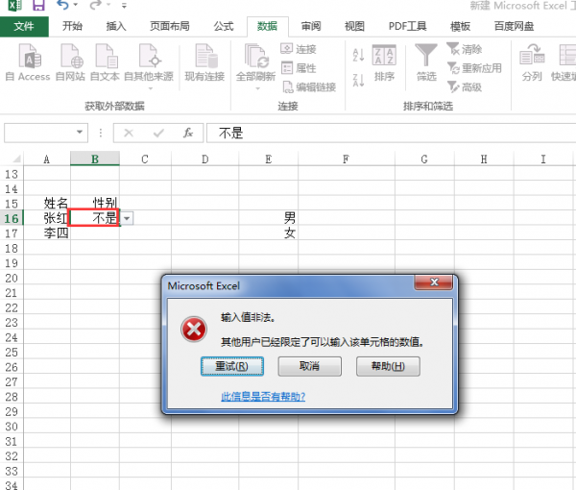
Task: Import data 自文本
Action: tap(105, 62)
